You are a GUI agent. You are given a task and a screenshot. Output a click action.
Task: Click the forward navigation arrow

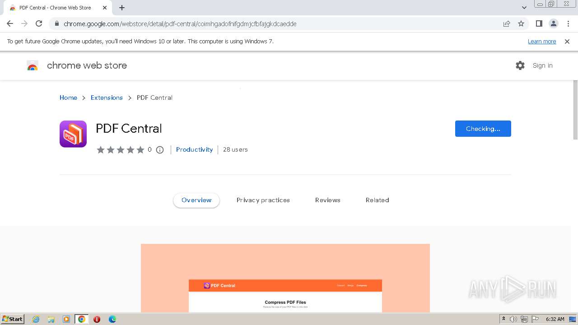[24, 23]
